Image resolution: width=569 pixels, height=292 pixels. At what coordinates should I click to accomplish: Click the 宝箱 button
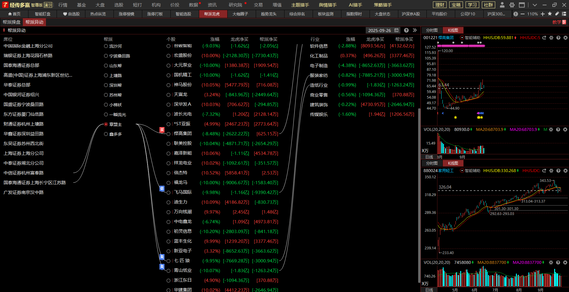click(456, 5)
